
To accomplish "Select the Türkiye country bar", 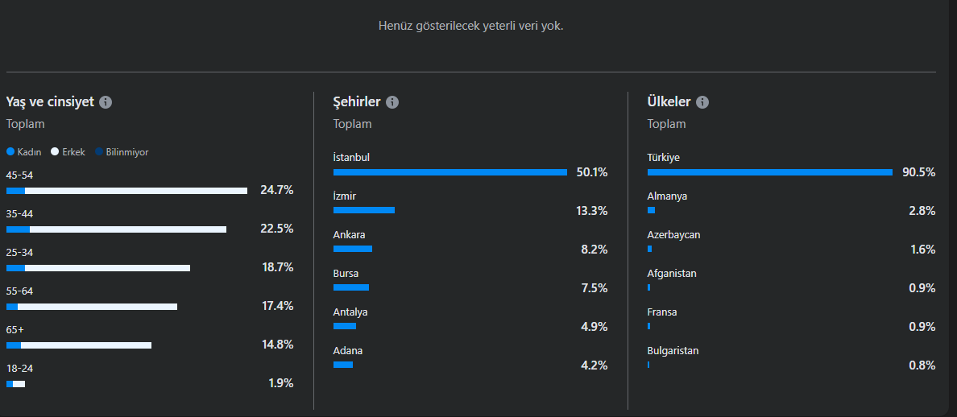I will [x=769, y=172].
